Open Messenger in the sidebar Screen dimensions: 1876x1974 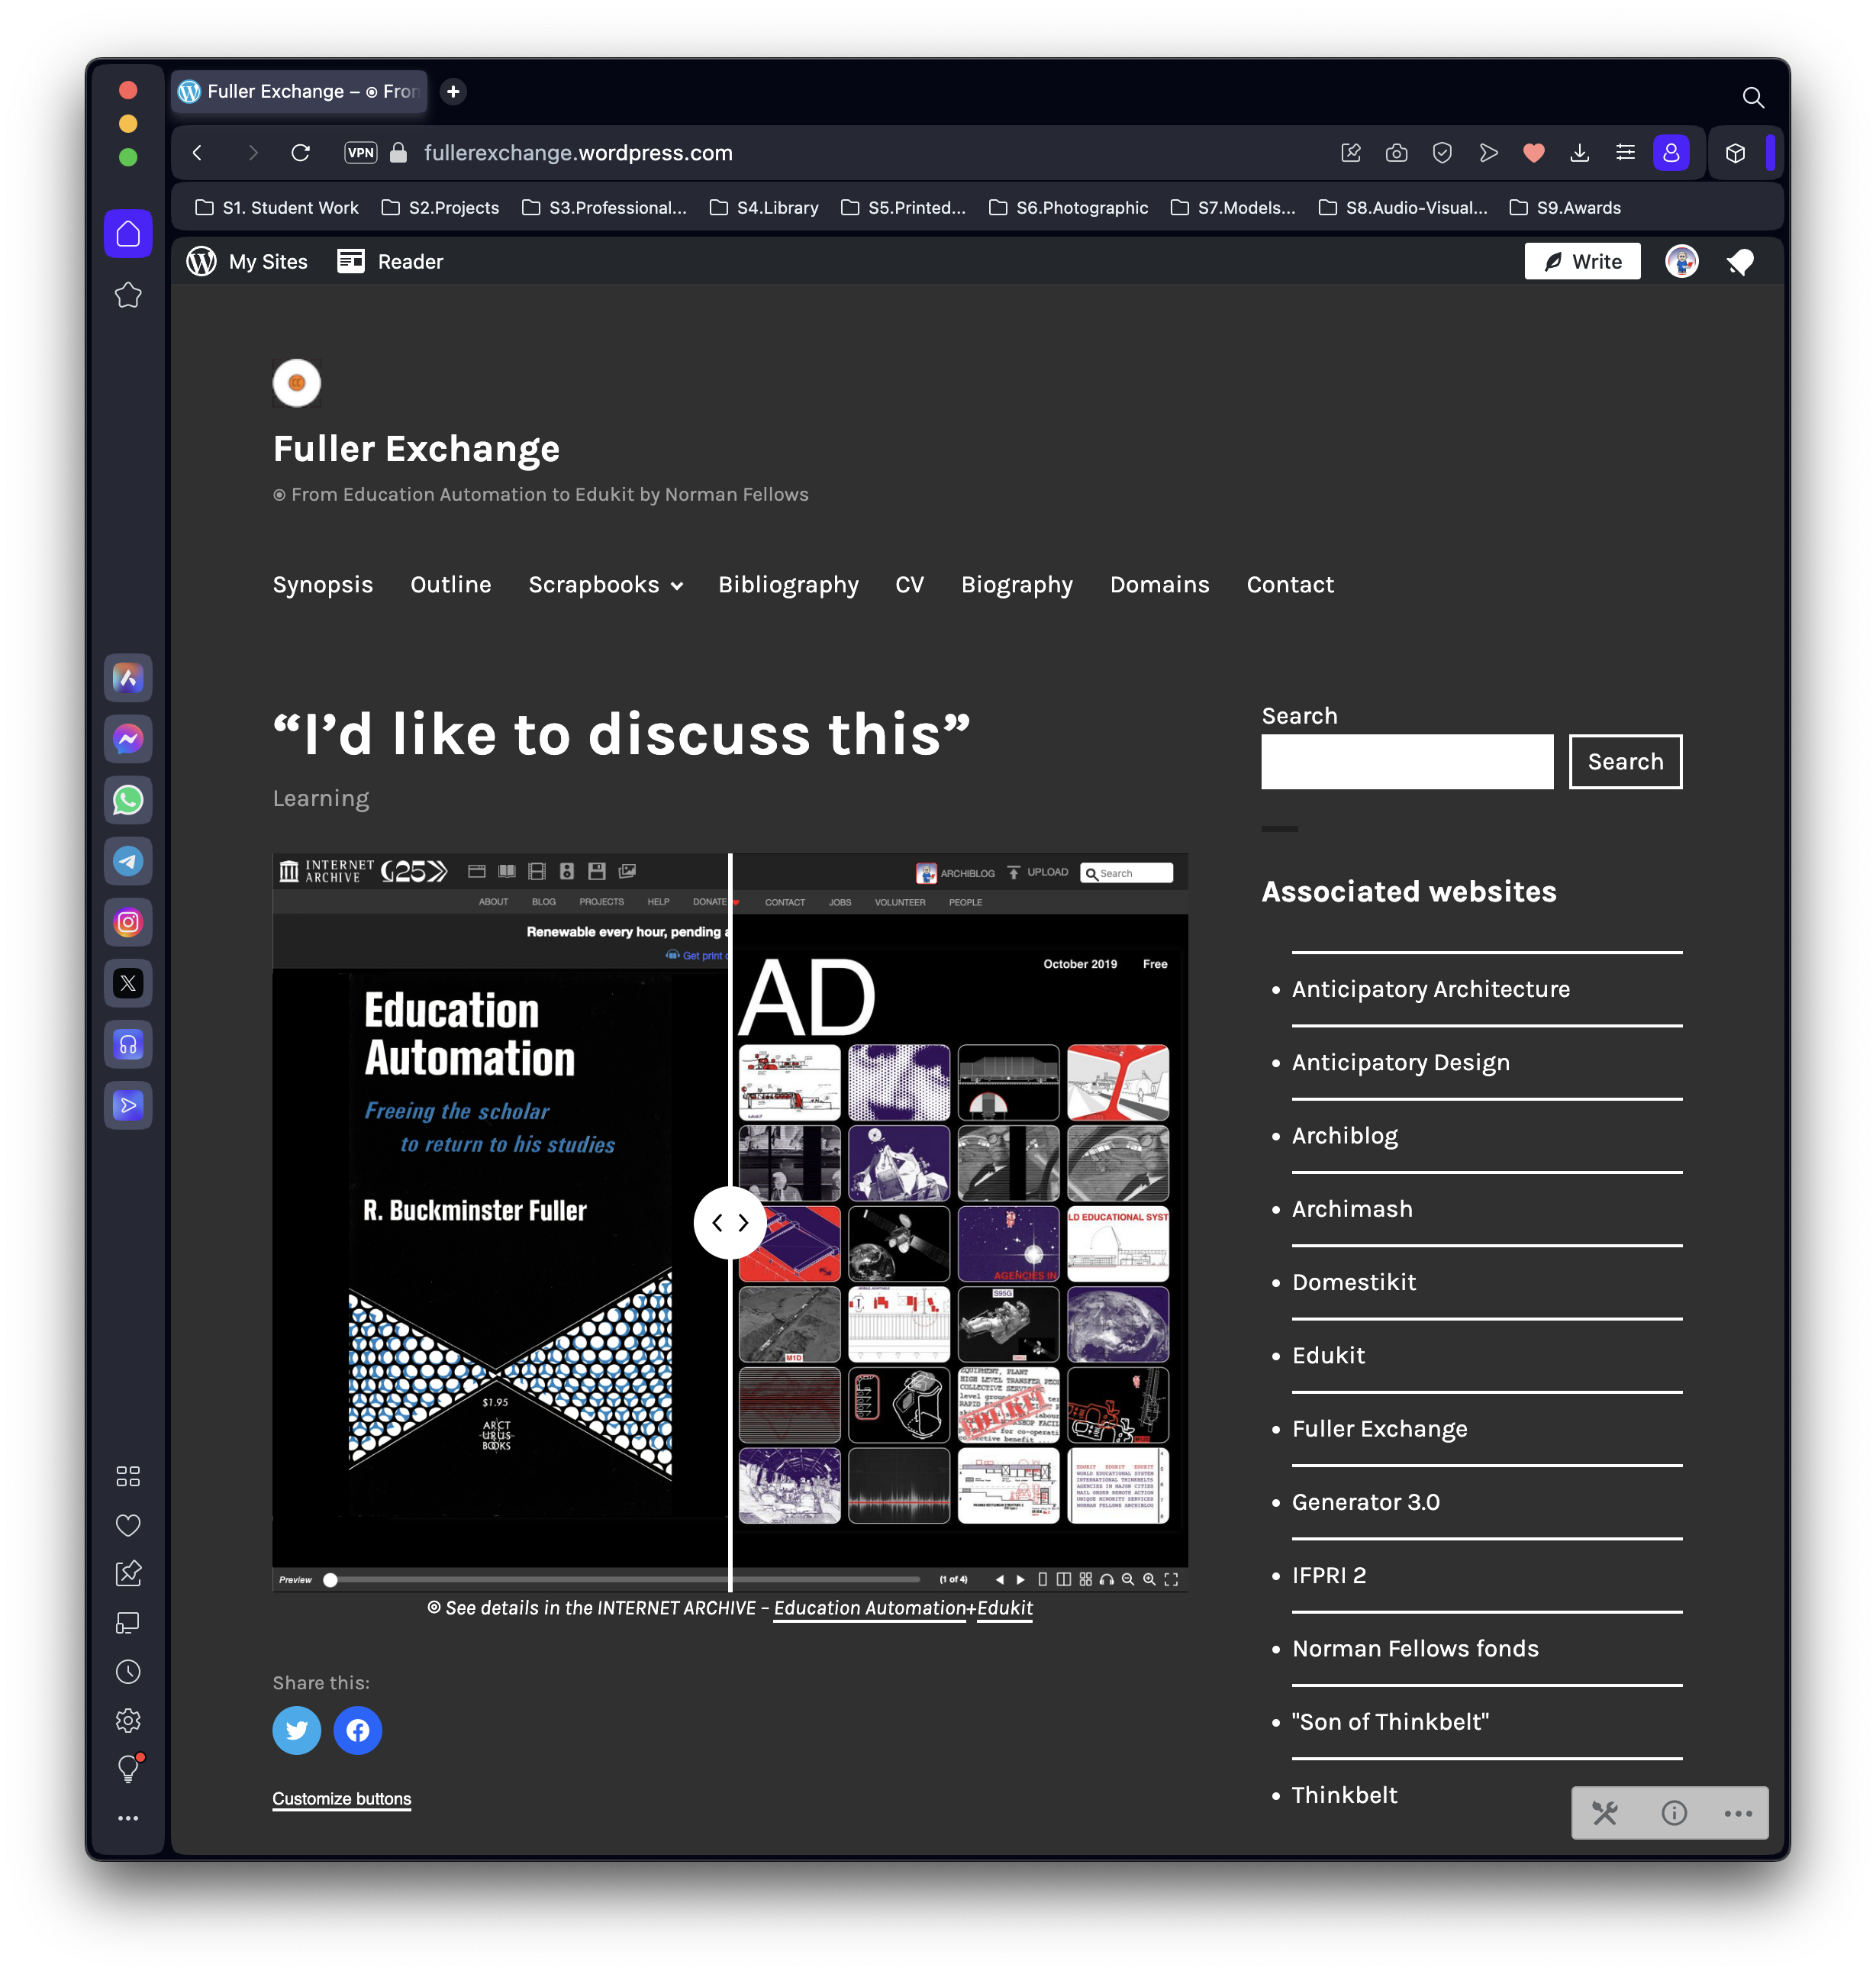pyautogui.click(x=128, y=740)
